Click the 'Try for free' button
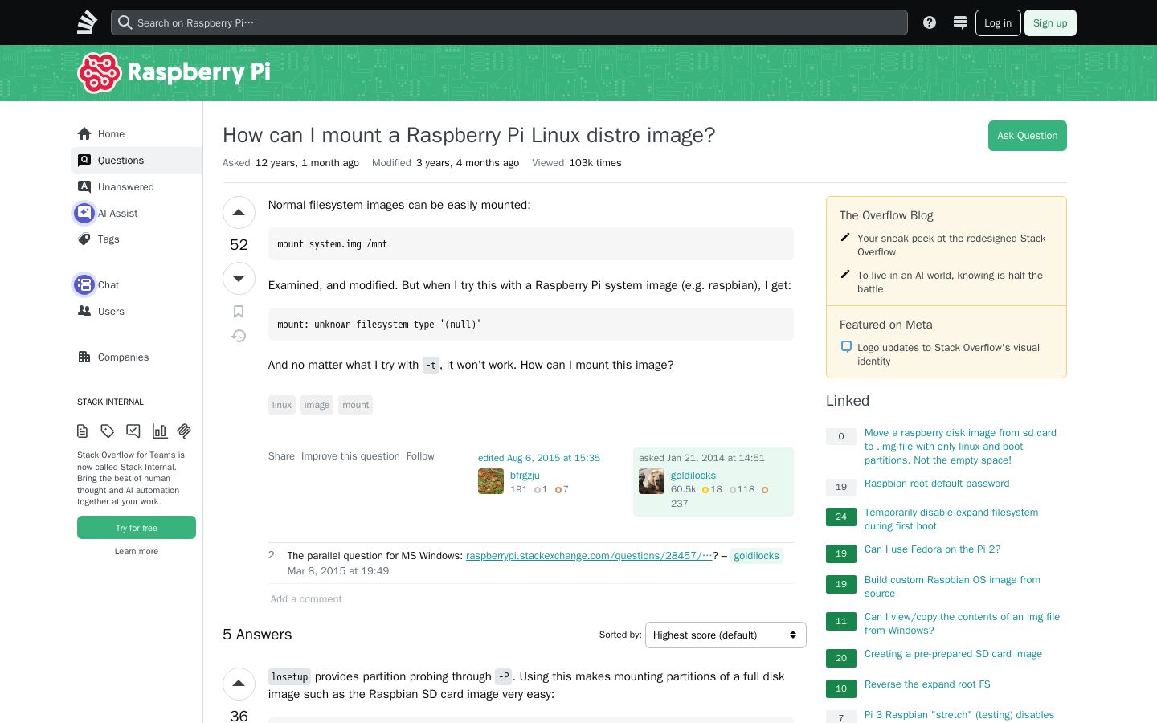 point(137,528)
